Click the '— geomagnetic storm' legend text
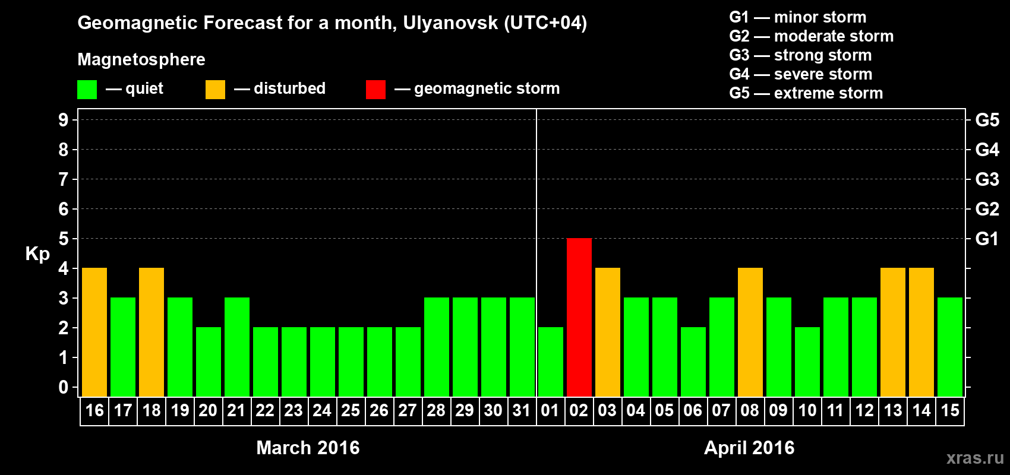Viewport: 1010px width, 475px height. click(x=477, y=89)
